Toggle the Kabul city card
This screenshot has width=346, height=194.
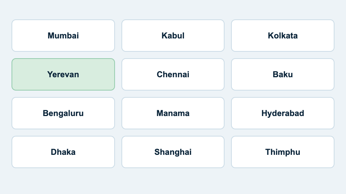173,36
